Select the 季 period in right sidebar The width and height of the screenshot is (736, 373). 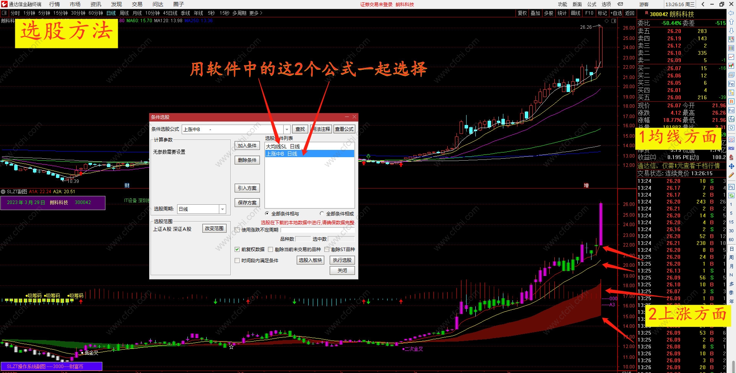tap(731, 292)
